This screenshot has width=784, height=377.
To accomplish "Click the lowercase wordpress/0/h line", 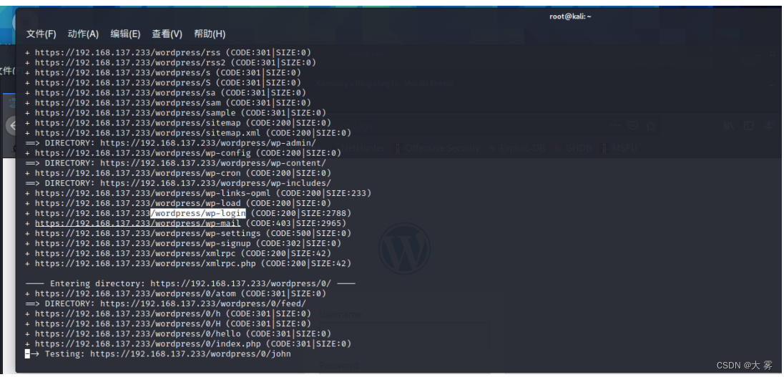I will pyautogui.click(x=168, y=313).
